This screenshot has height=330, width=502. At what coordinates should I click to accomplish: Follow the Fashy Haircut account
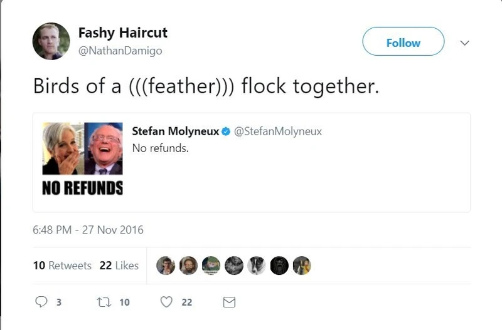click(403, 42)
